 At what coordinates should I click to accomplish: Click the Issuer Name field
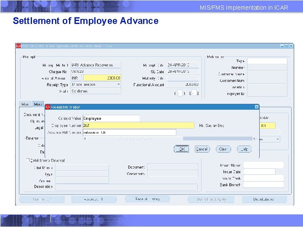[263, 165]
